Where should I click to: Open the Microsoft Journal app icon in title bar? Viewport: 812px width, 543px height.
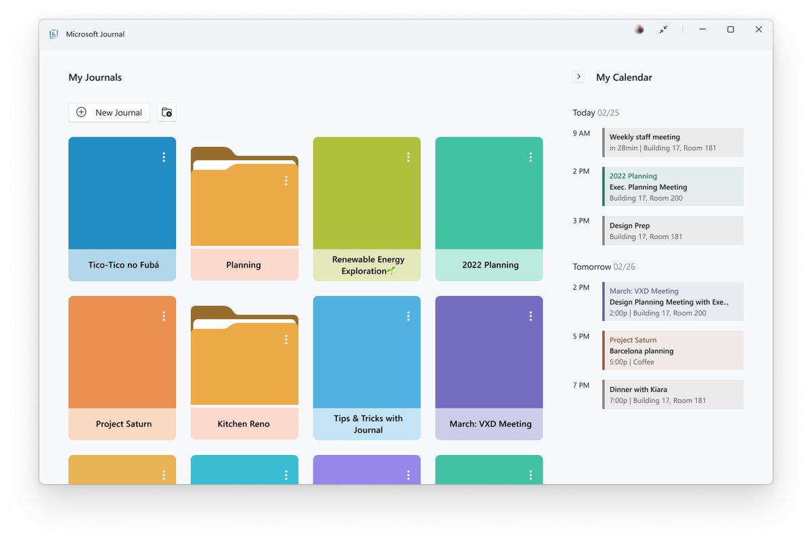point(53,34)
